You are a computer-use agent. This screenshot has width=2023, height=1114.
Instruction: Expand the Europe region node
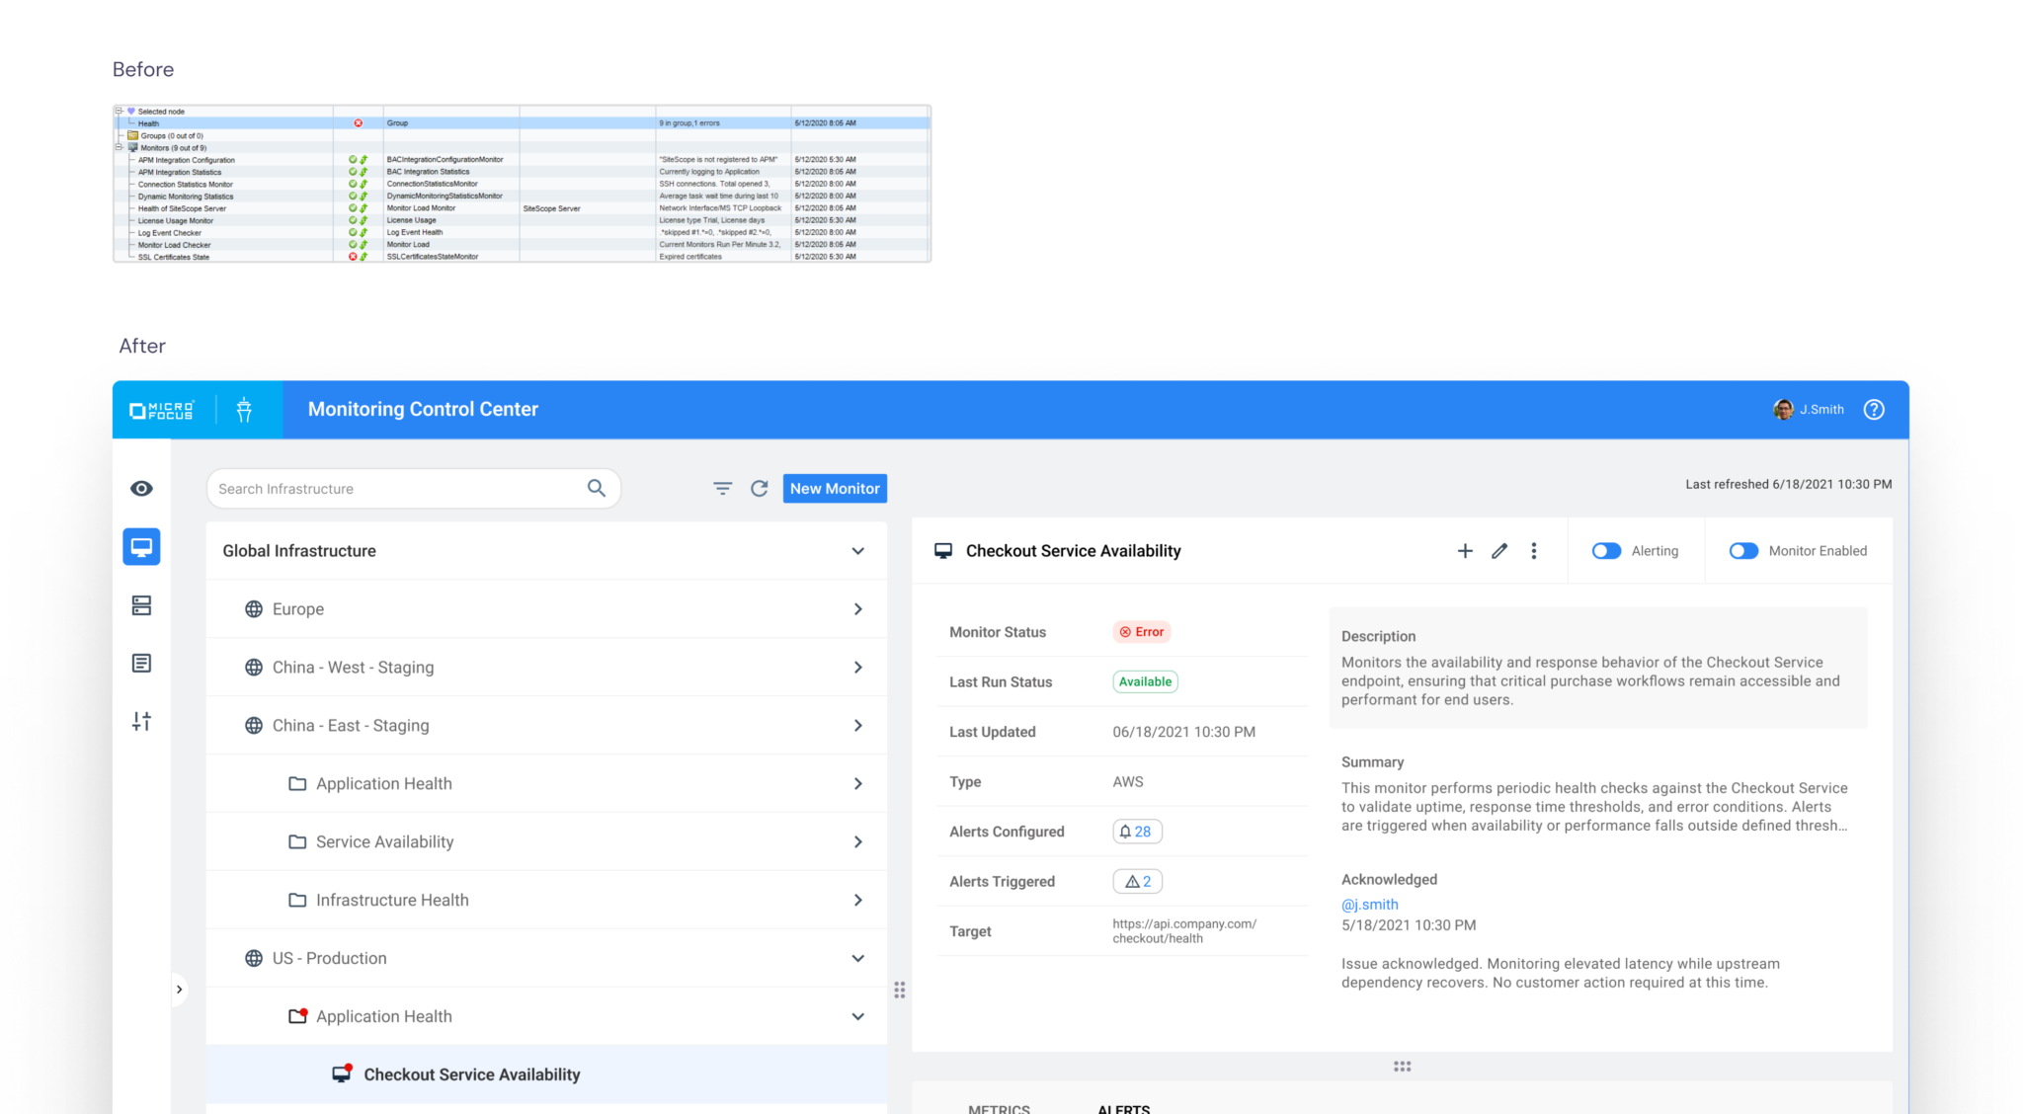857,609
